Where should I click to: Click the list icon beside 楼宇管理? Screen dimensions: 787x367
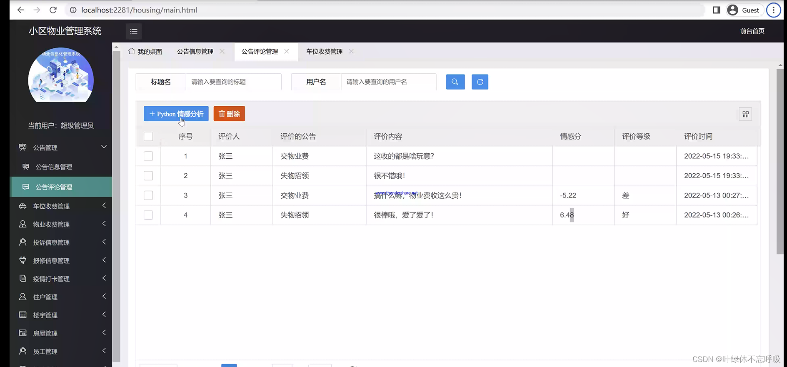[x=23, y=315]
